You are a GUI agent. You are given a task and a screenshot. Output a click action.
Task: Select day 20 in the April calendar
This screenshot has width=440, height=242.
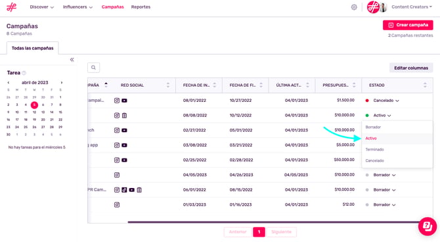point(43,120)
